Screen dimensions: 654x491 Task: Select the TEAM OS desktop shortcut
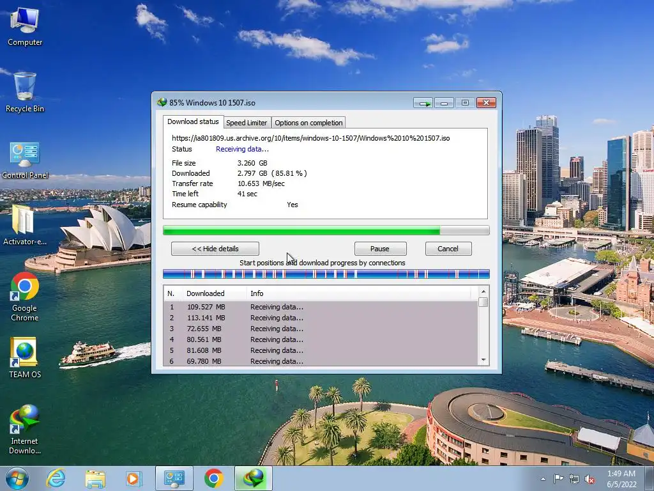point(25,358)
